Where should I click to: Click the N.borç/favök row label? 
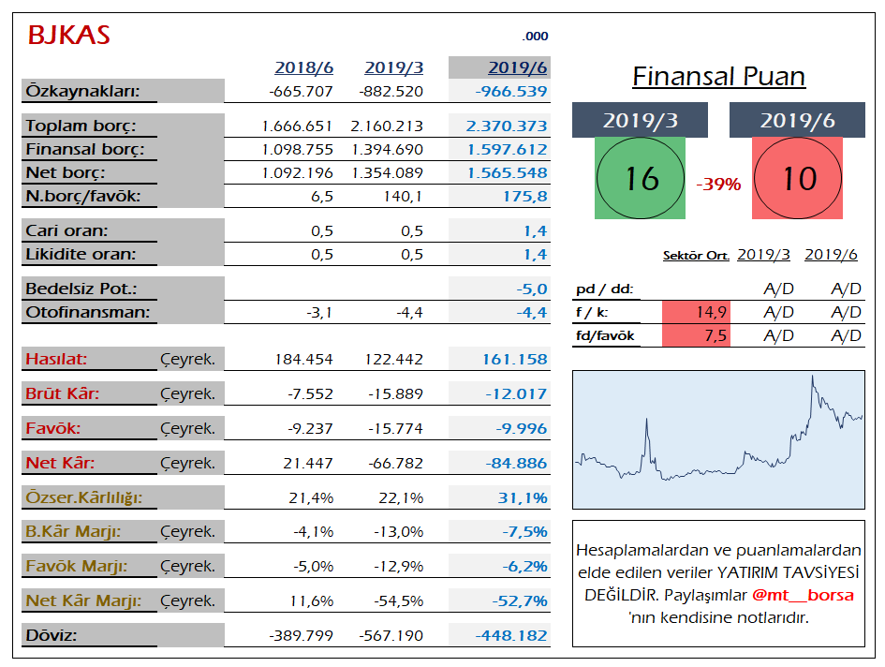click(x=83, y=196)
